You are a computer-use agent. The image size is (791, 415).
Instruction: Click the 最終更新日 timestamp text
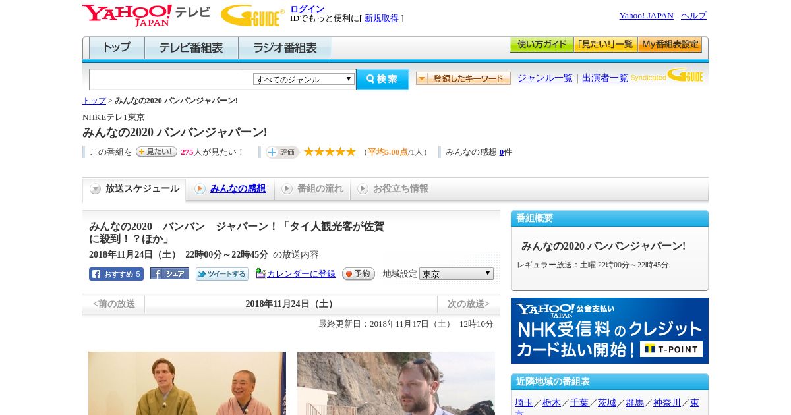click(406, 324)
